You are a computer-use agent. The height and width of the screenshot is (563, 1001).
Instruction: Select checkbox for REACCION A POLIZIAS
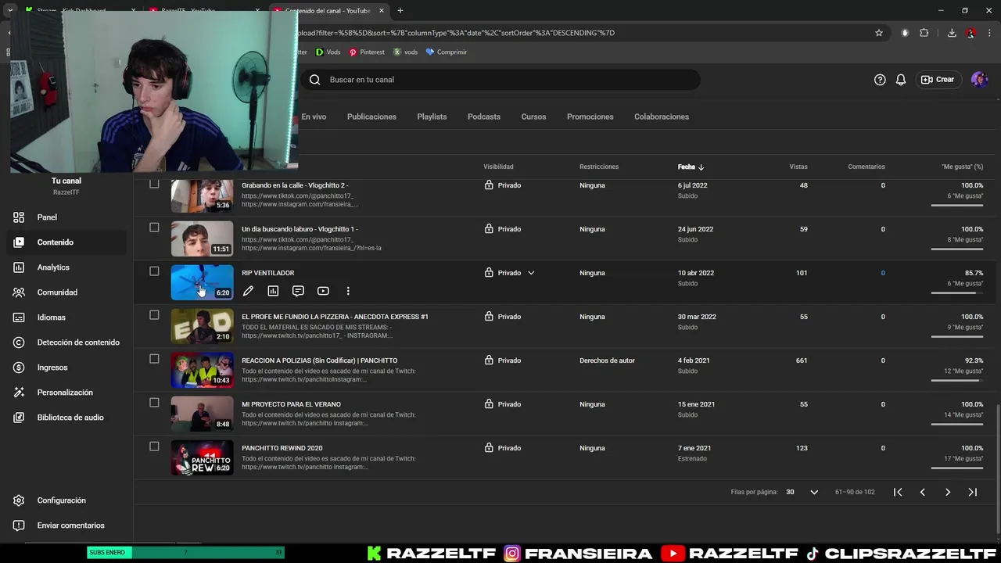click(x=154, y=359)
